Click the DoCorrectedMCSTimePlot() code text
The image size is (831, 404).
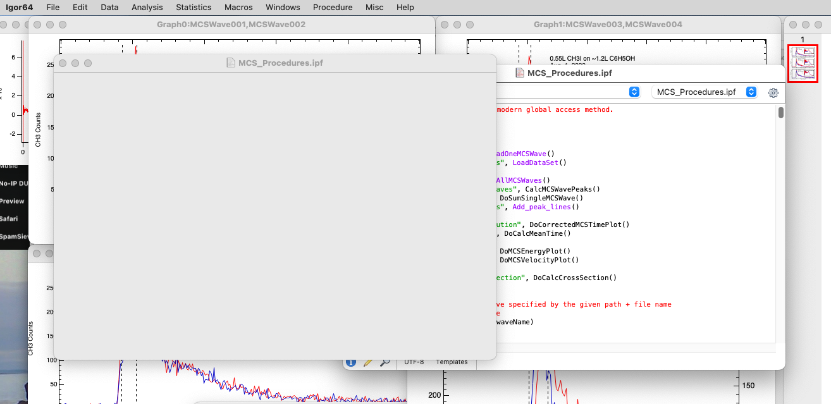pos(579,224)
